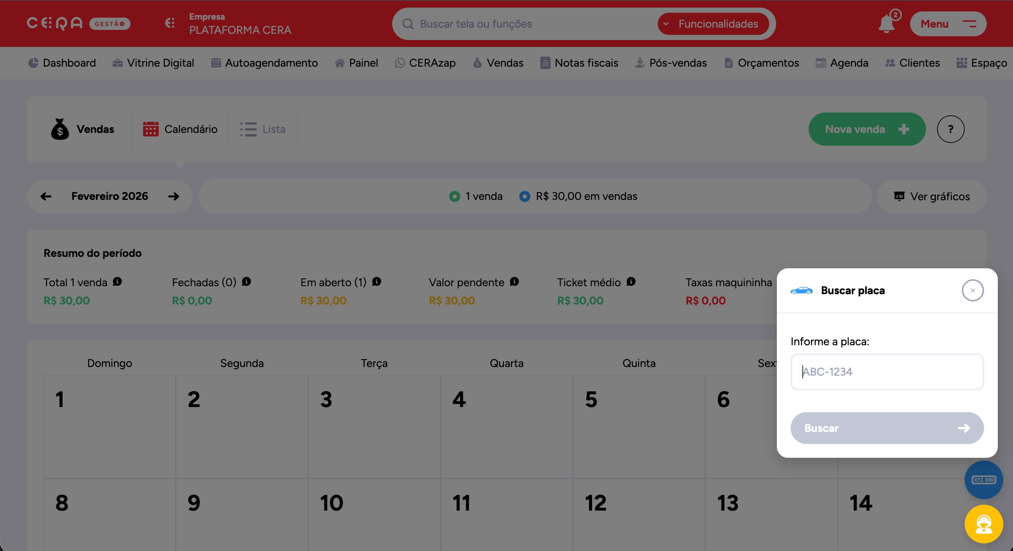1013x551 pixels.
Task: Click the Empresa company switcher icon
Action: [x=170, y=23]
